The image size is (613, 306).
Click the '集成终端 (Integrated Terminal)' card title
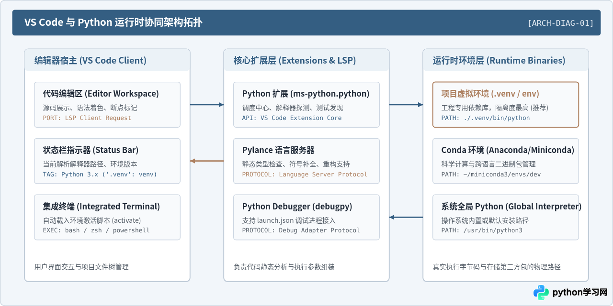click(x=102, y=207)
